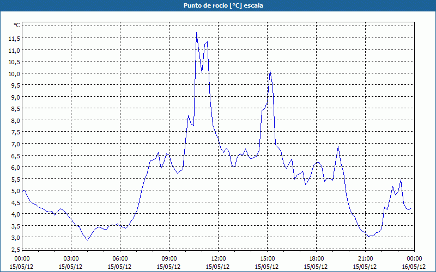Select the 2,5 y-axis label
Viewport: 436px width, 272px height.
pos(16,250)
